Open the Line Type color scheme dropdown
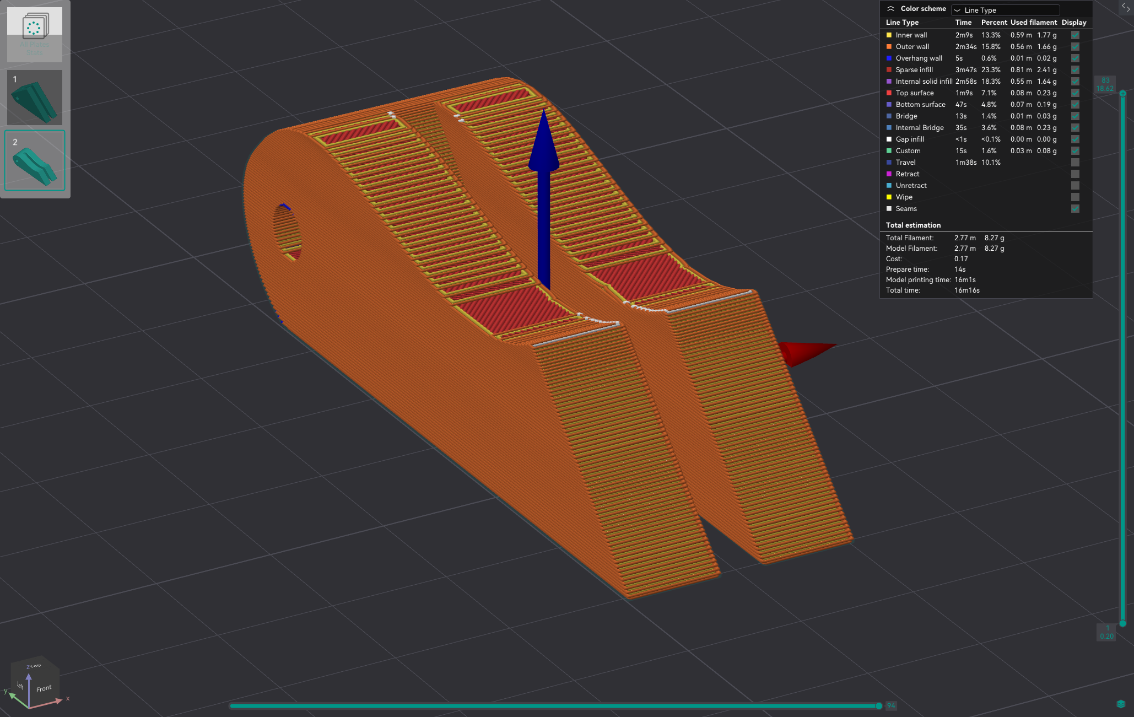This screenshot has height=717, width=1134. pyautogui.click(x=1005, y=10)
